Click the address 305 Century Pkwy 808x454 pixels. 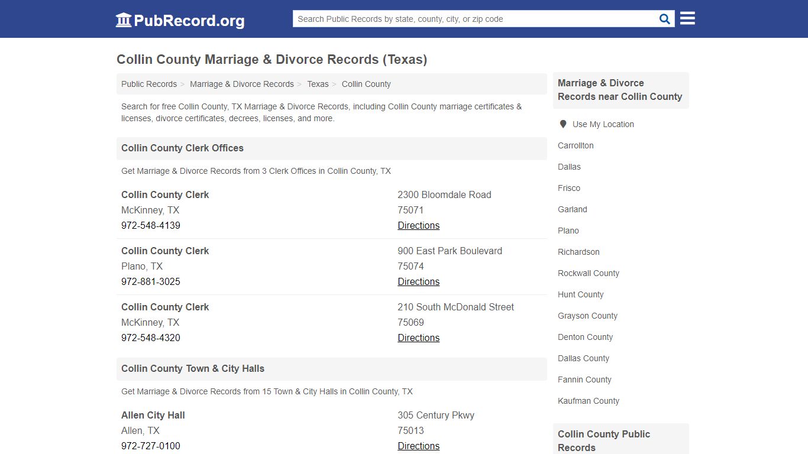pos(436,415)
